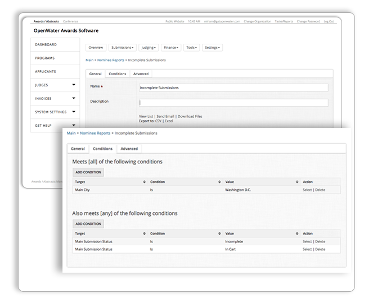The width and height of the screenshot is (373, 307).
Task: Click Nominee Reports breadcrumb in back window
Action: point(111,60)
